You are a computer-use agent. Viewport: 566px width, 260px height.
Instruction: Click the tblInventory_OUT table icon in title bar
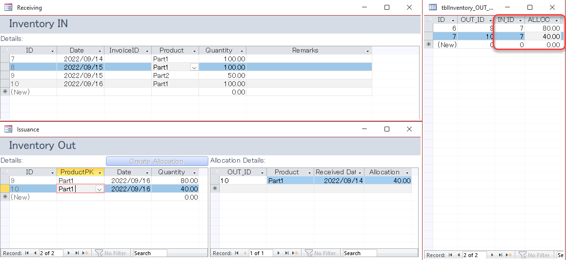point(432,7)
